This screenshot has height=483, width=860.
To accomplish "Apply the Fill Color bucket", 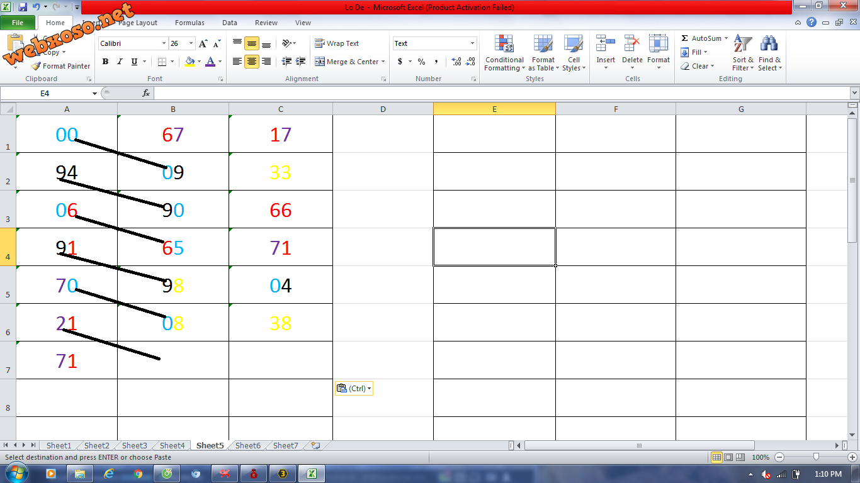I will pos(189,62).
